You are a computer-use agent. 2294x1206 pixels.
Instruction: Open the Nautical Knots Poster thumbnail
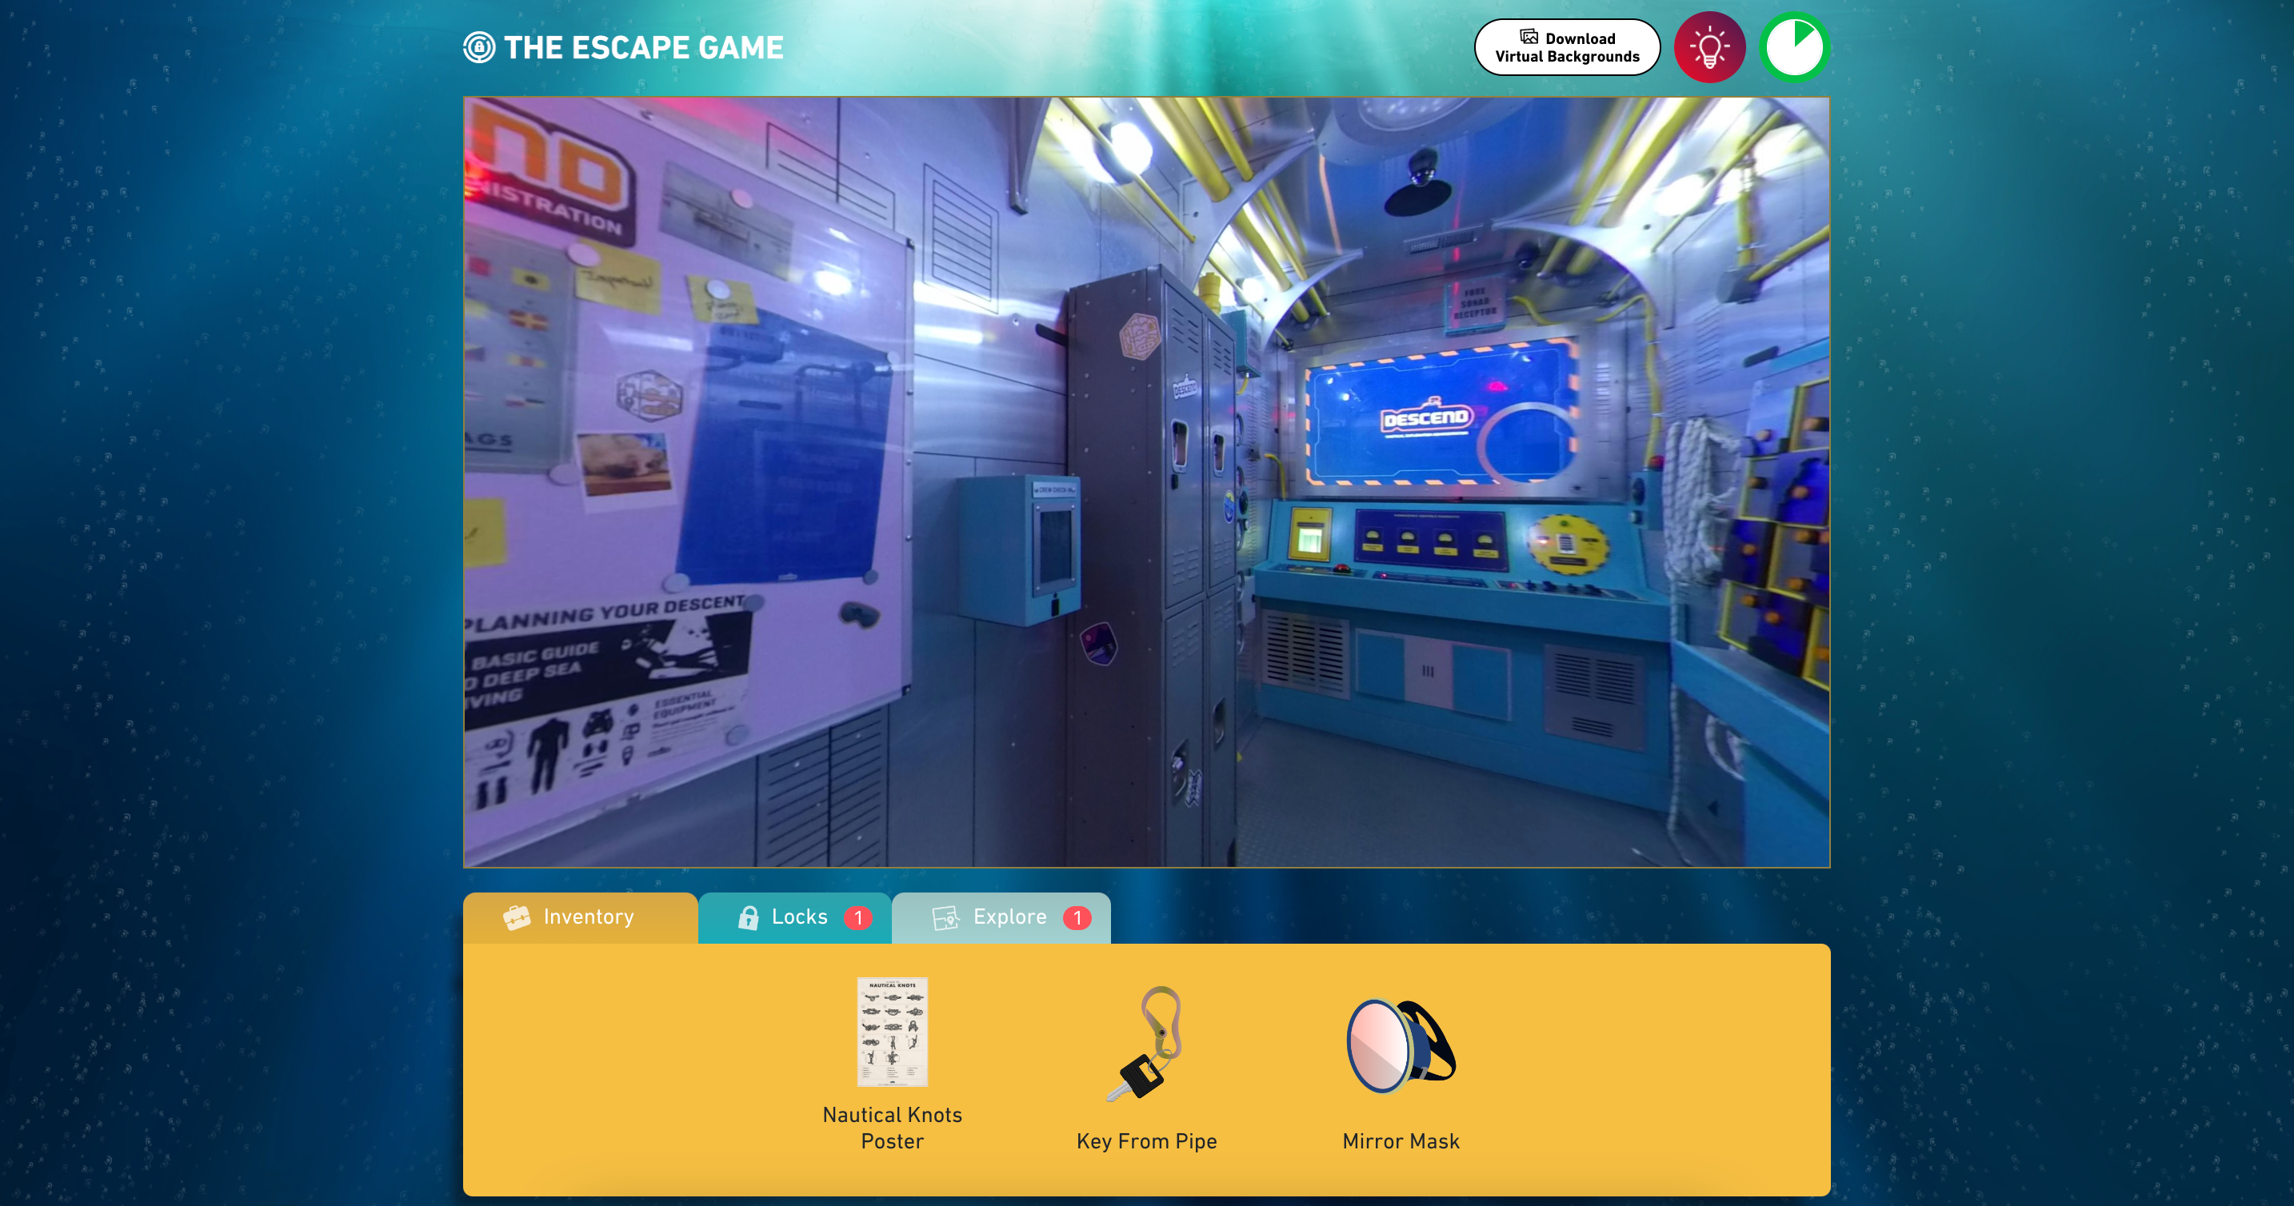pyautogui.click(x=891, y=1032)
